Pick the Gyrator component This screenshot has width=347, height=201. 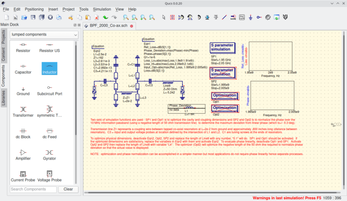(50, 155)
